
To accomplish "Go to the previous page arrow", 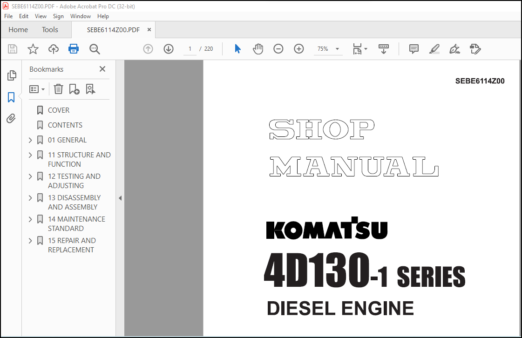I will point(148,49).
